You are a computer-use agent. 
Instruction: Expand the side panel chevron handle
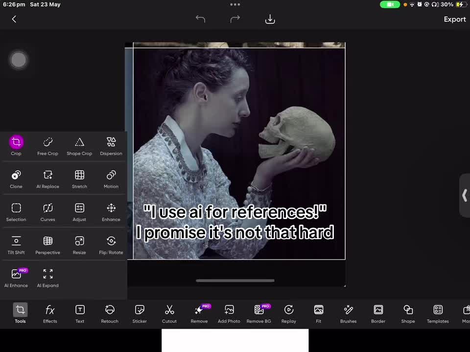tap(464, 195)
